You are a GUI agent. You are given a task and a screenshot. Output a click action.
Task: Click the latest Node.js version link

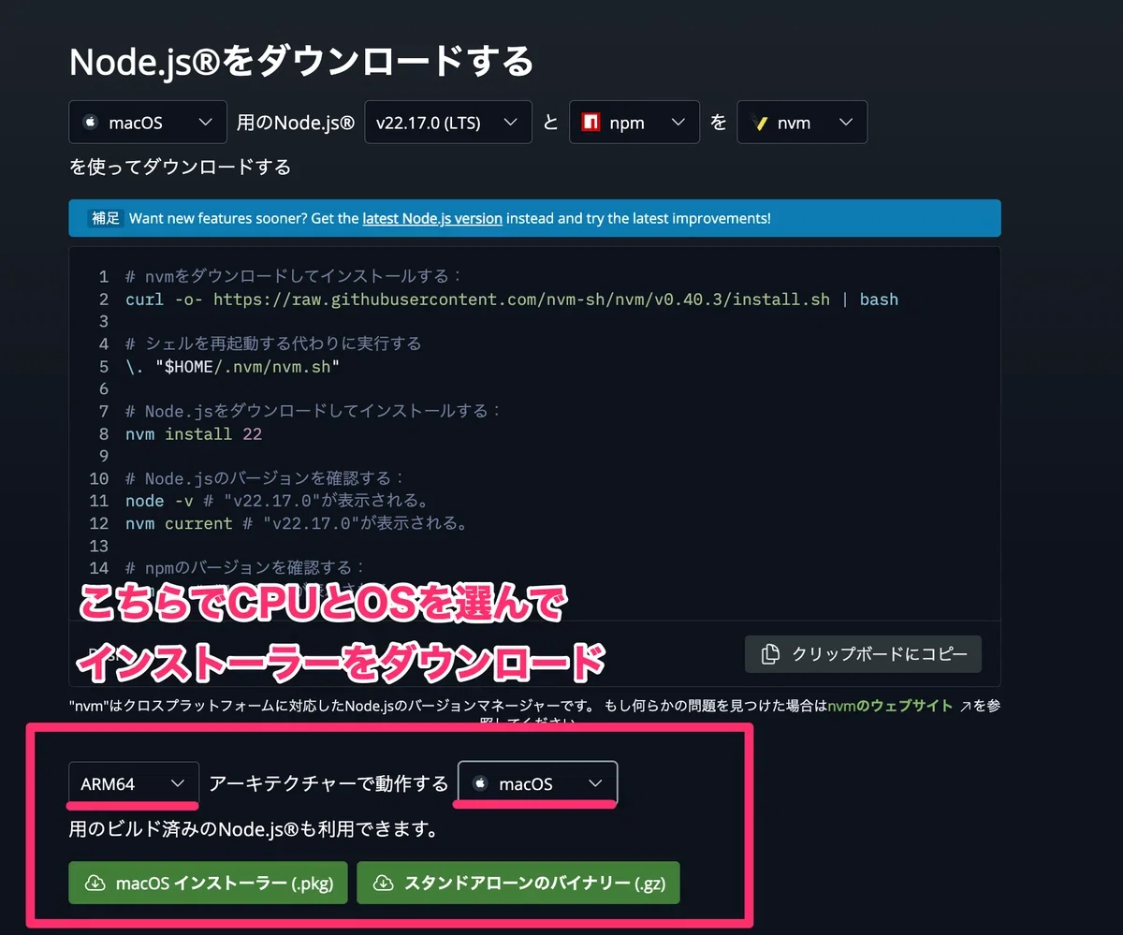coord(432,218)
